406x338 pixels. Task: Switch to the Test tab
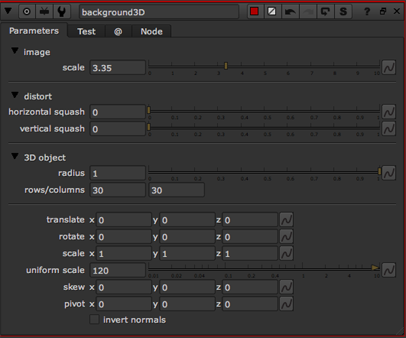pos(86,32)
